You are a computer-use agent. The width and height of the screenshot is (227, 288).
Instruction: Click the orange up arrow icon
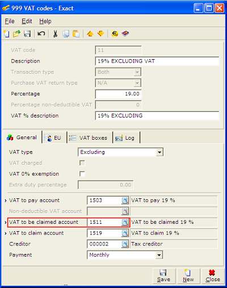tap(90, 34)
